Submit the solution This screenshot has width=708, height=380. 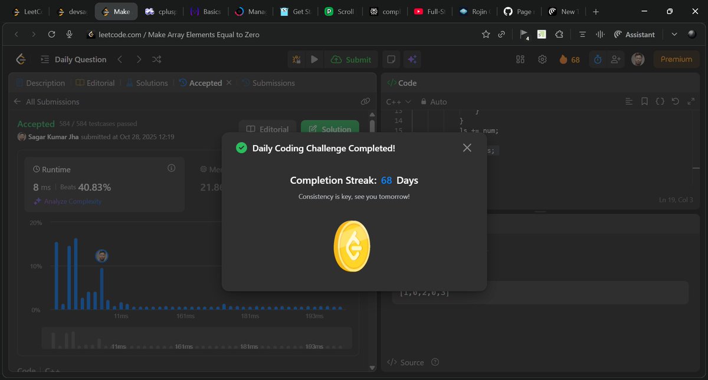tap(351, 60)
